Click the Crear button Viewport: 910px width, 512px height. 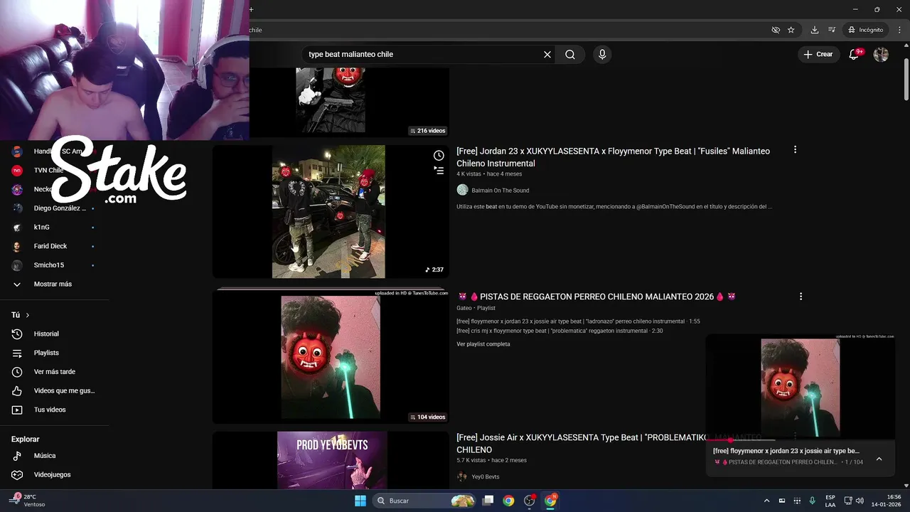[x=818, y=54]
